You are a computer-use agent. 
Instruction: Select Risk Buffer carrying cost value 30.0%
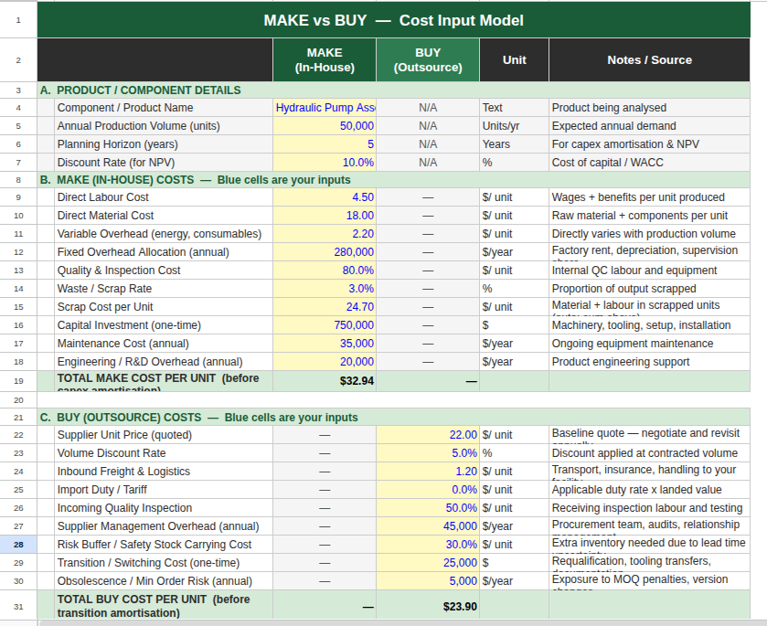428,545
